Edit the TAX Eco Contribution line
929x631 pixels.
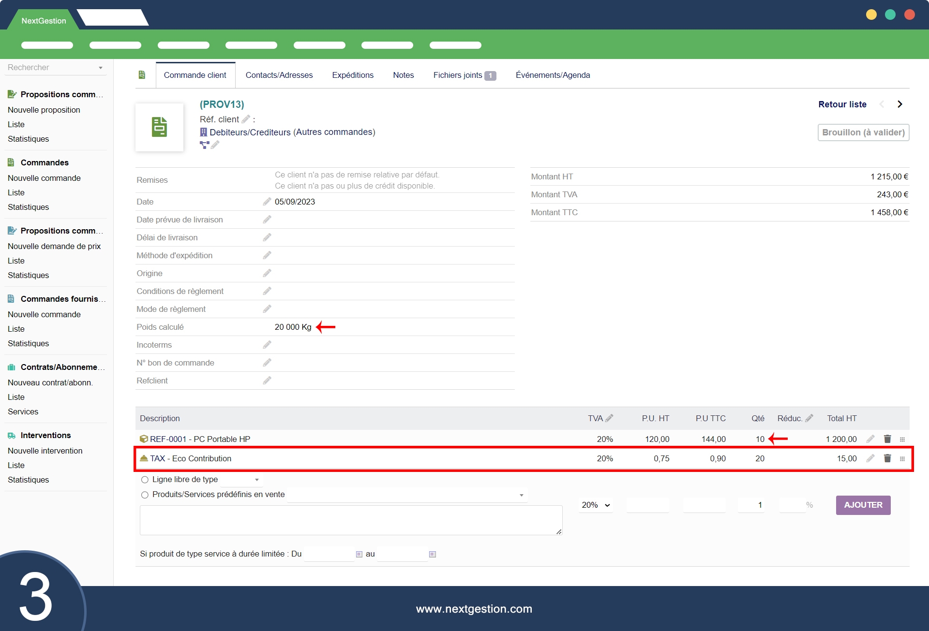pos(870,458)
